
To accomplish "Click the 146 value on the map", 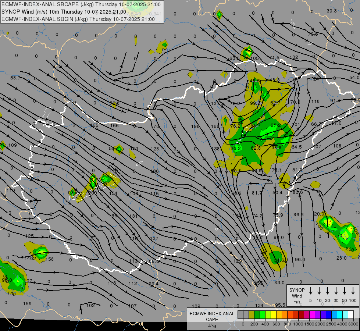I will tap(29, 259).
